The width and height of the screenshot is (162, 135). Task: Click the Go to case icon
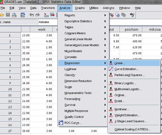(x=46, y=15)
